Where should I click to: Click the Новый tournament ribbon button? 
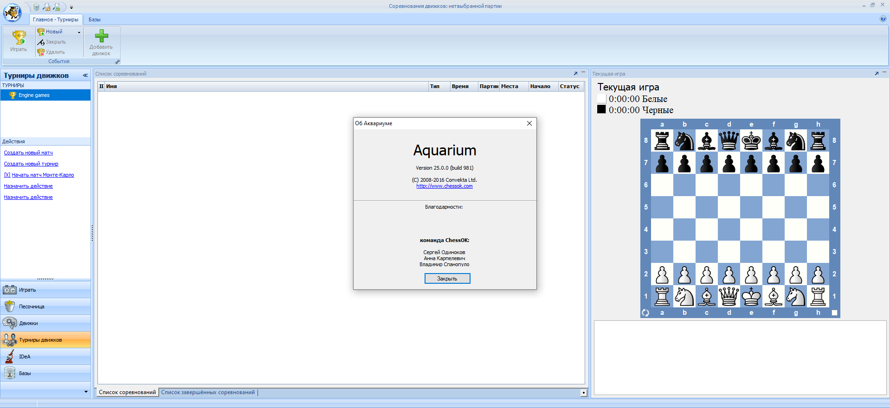pos(54,32)
